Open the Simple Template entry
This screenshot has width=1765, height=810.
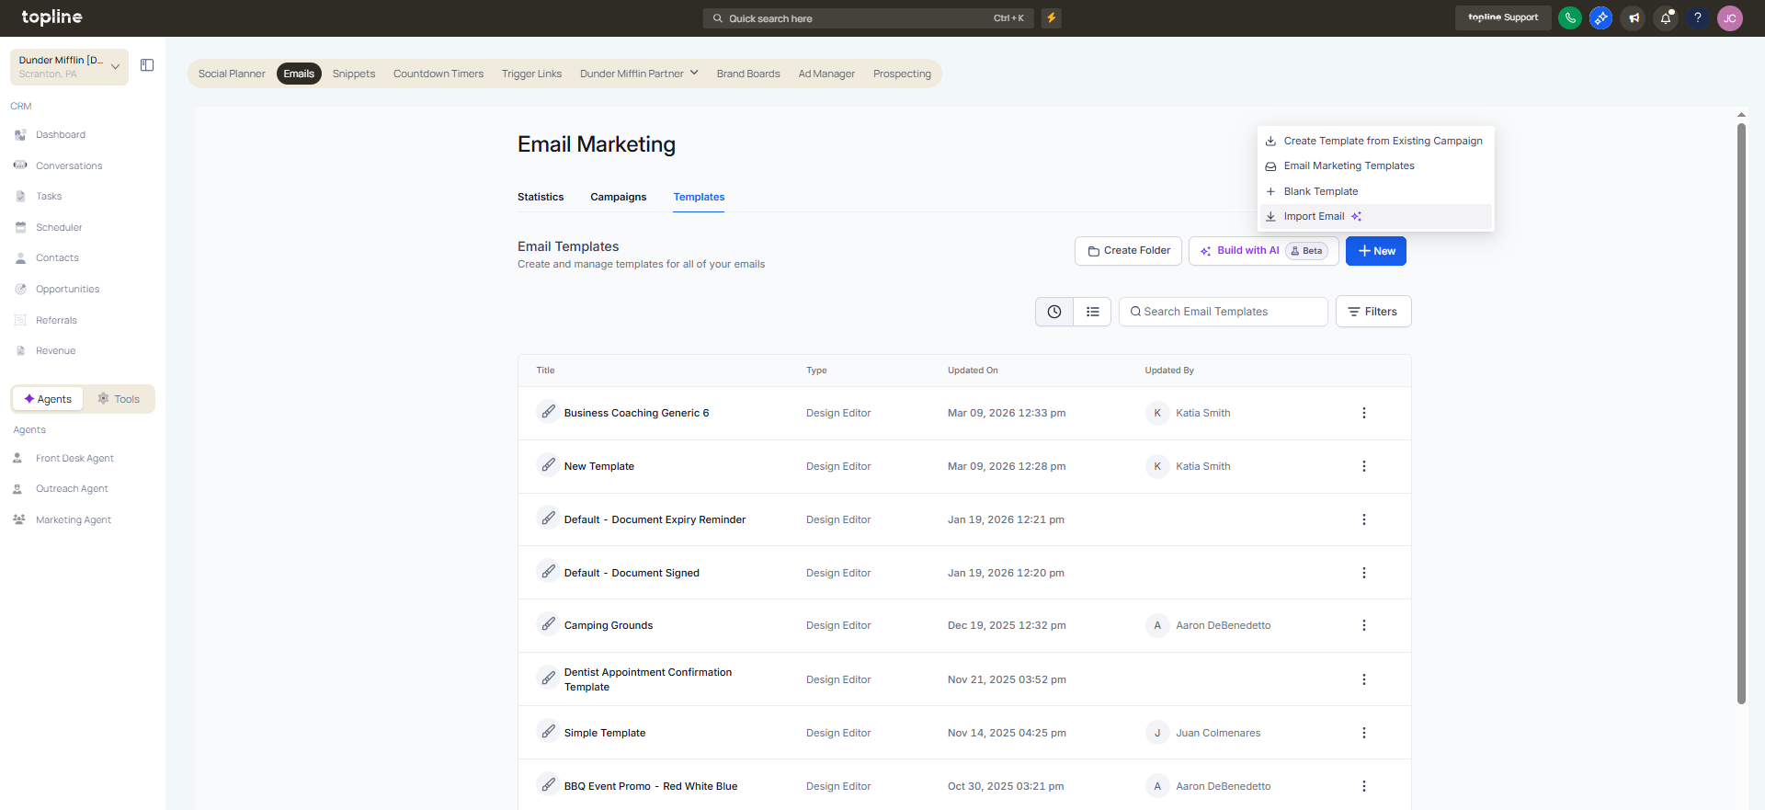click(605, 734)
